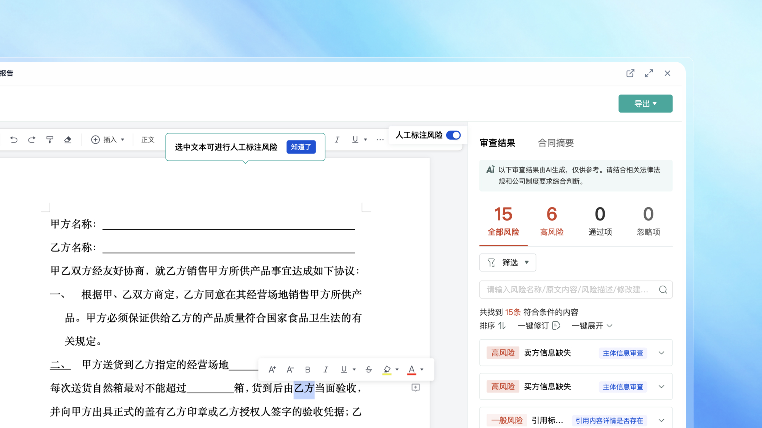This screenshot has width=762, height=428.
Task: Click the 一般风险 badge
Action: tap(507, 420)
